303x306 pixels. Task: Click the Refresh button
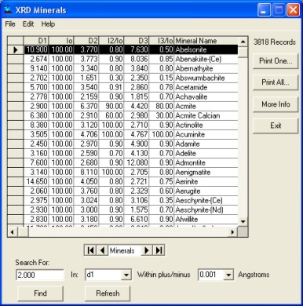[108, 293]
